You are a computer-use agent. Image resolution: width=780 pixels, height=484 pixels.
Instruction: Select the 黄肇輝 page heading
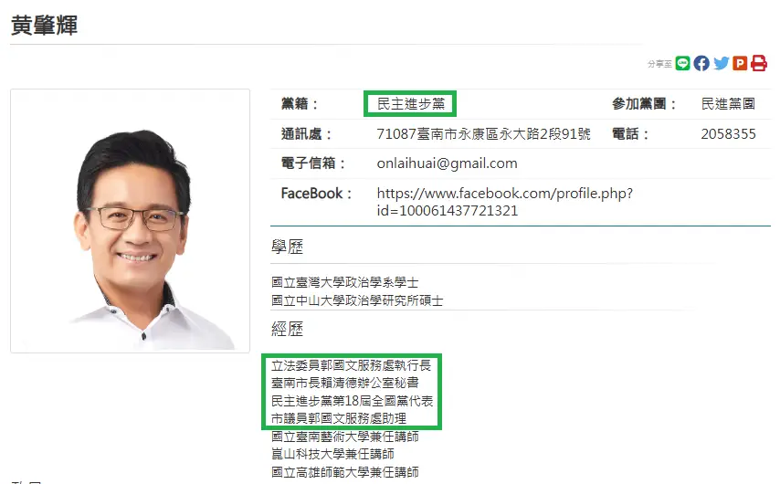click(44, 26)
